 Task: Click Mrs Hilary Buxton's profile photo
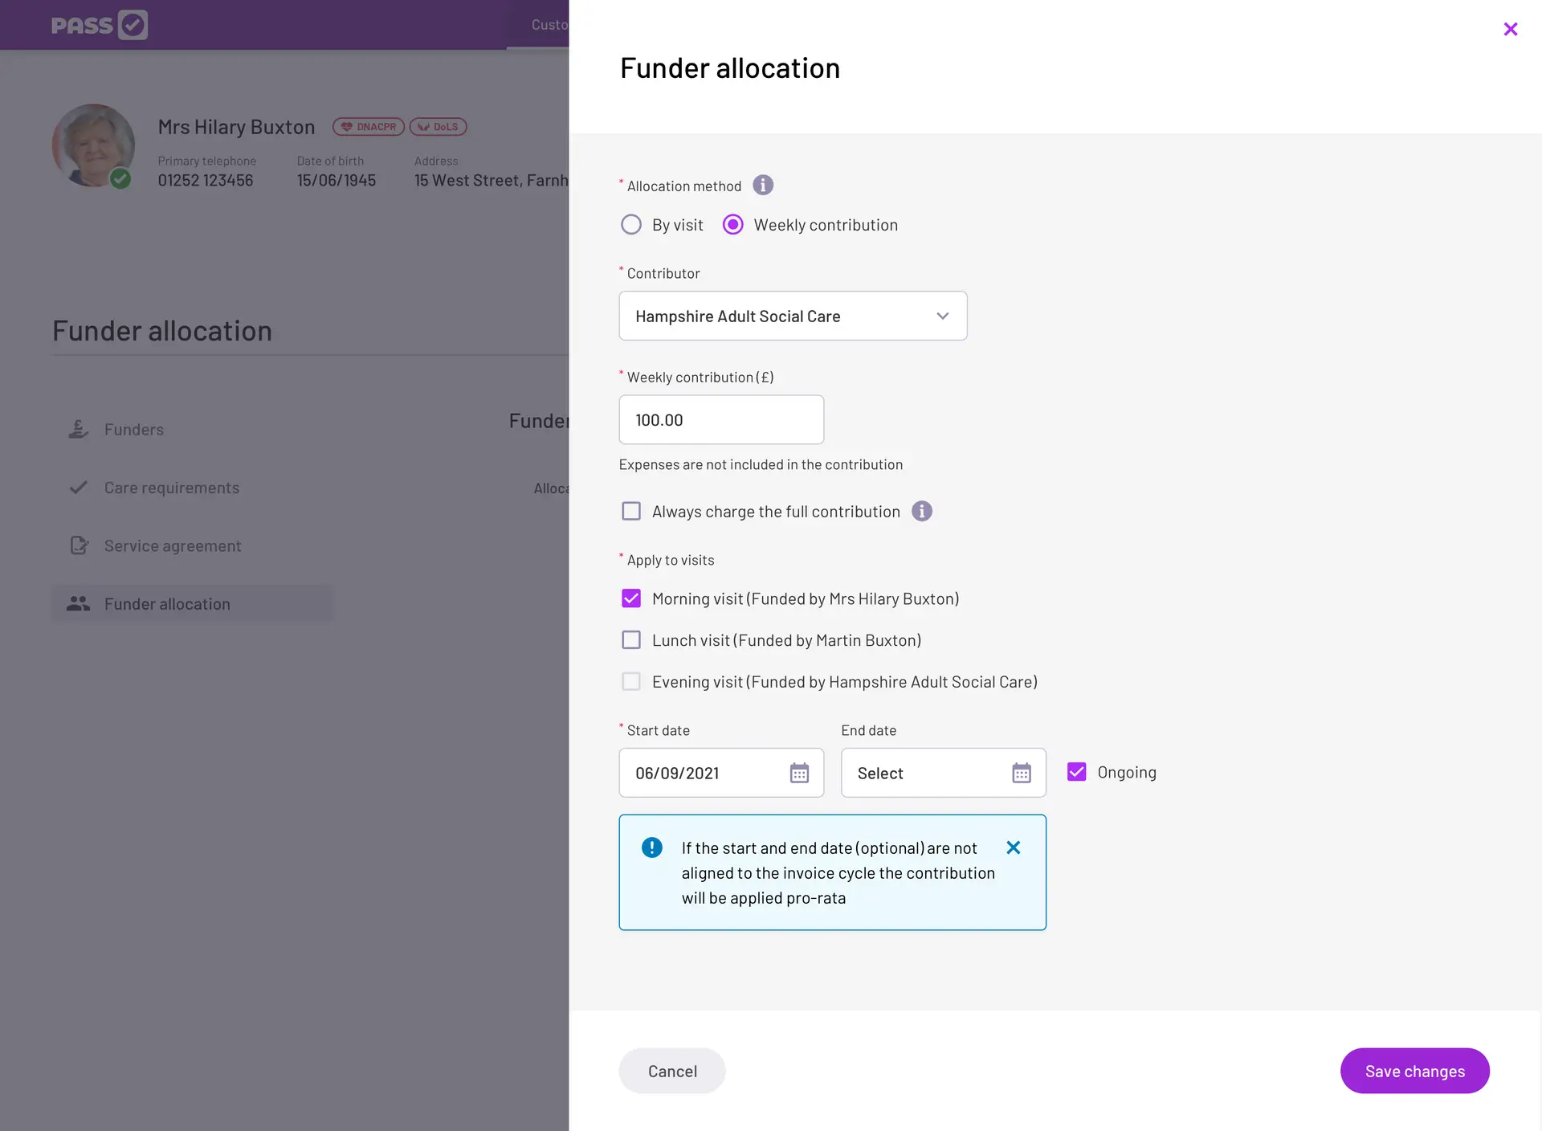93,145
